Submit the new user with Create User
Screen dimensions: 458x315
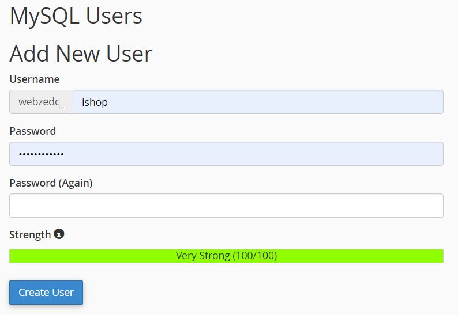pyautogui.click(x=46, y=292)
